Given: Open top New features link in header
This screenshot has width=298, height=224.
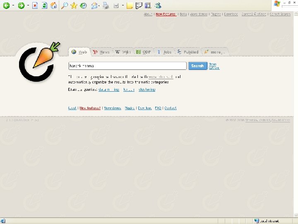Looking at the screenshot, I should [166, 14].
